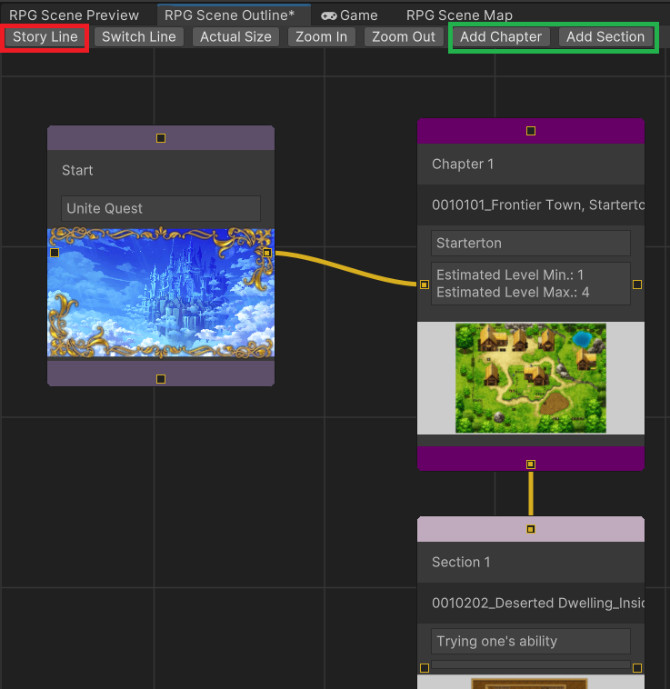The image size is (670, 689).
Task: Click the Unite Quest title field
Action: click(161, 208)
